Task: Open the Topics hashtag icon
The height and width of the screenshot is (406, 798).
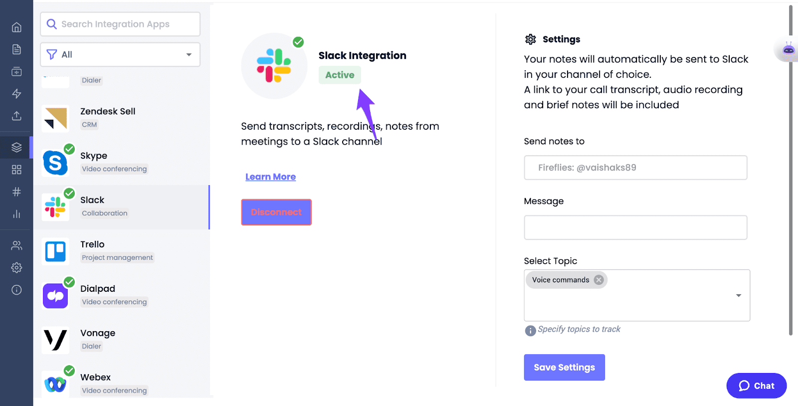Action: tap(16, 192)
